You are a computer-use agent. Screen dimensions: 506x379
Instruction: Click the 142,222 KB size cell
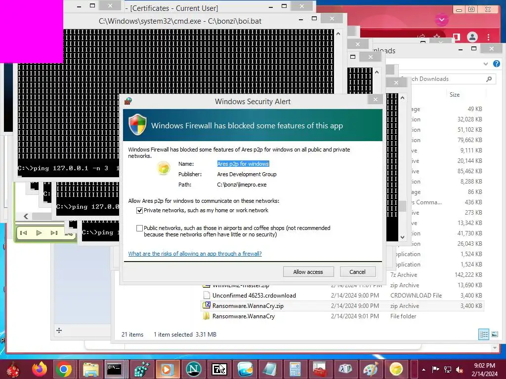click(x=468, y=274)
